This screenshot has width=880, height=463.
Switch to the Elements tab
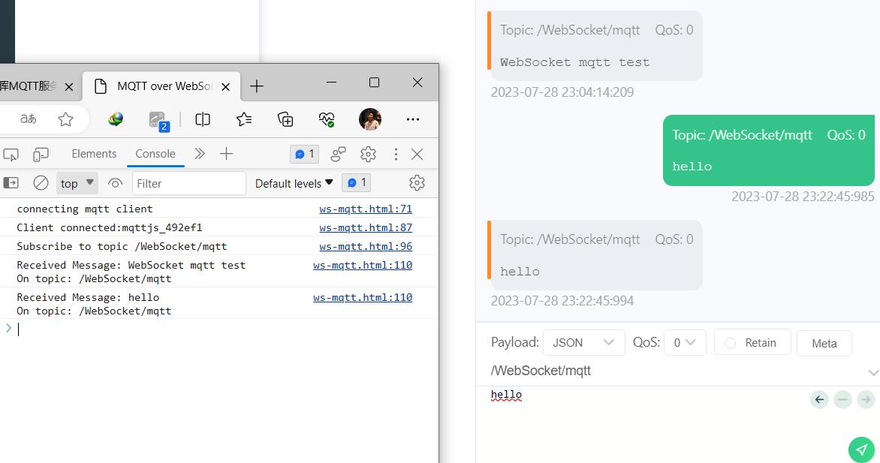coord(94,154)
